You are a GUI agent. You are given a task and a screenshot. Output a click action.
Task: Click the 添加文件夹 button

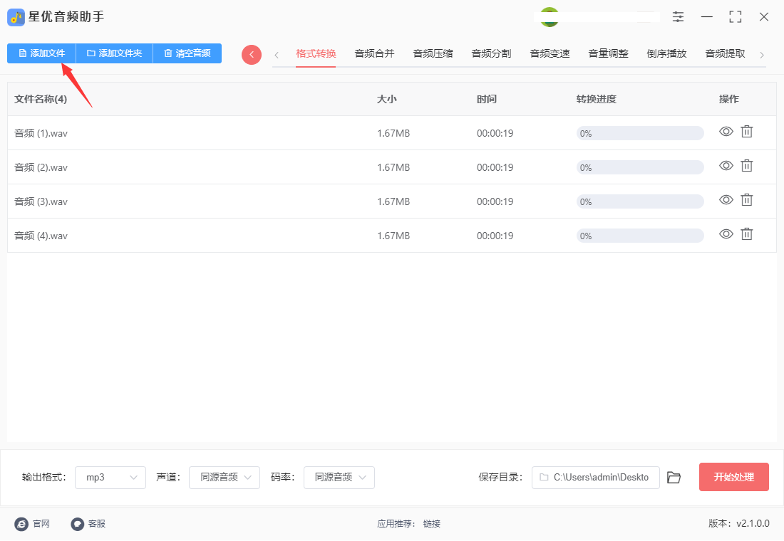point(115,53)
